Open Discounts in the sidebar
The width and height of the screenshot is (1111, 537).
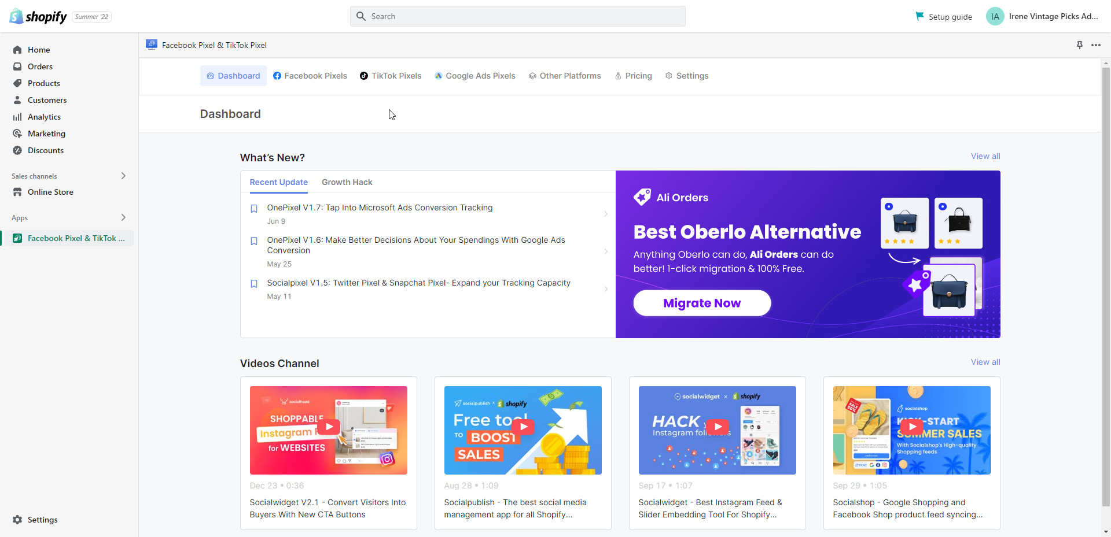click(x=46, y=150)
